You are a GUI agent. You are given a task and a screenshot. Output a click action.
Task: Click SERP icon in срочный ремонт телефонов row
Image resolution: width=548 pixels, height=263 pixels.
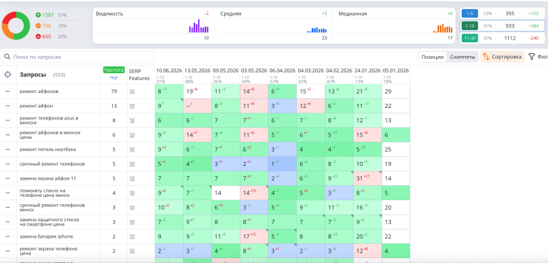(x=132, y=164)
